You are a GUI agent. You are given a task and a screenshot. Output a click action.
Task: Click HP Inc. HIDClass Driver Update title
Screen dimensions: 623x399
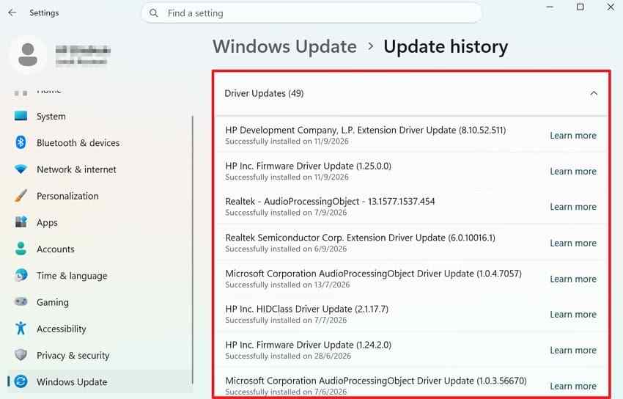[x=306, y=310]
